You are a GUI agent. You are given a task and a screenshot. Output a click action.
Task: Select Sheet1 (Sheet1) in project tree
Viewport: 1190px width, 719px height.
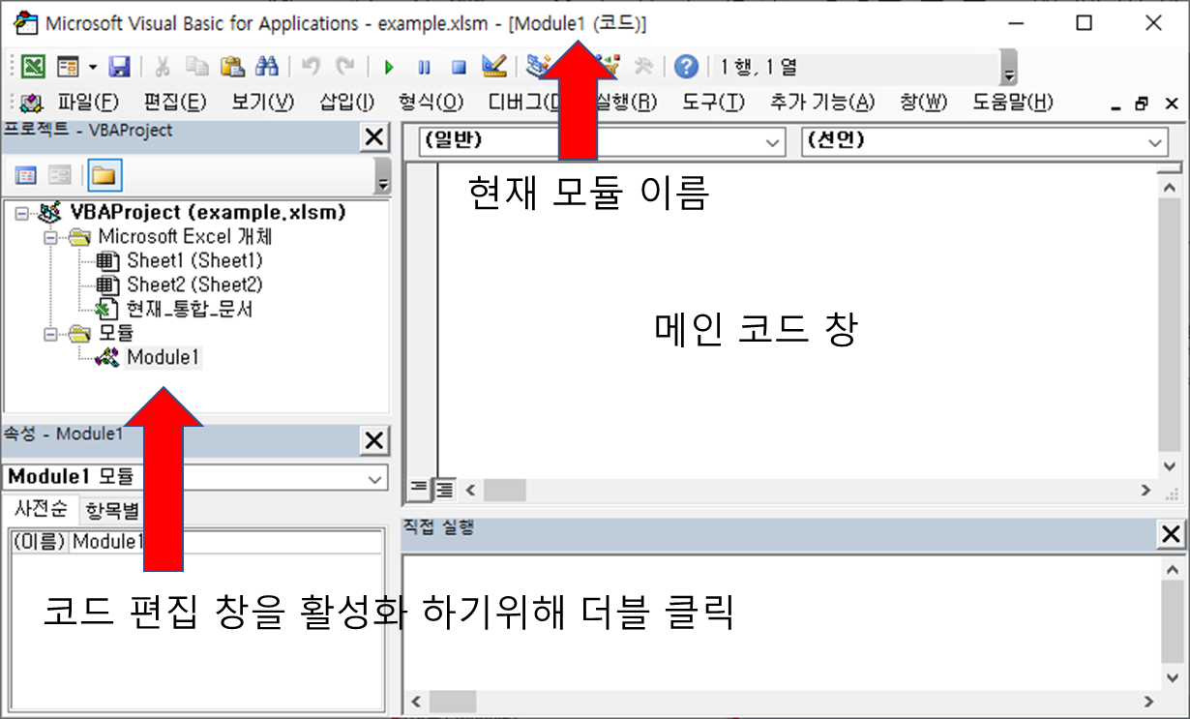click(194, 261)
